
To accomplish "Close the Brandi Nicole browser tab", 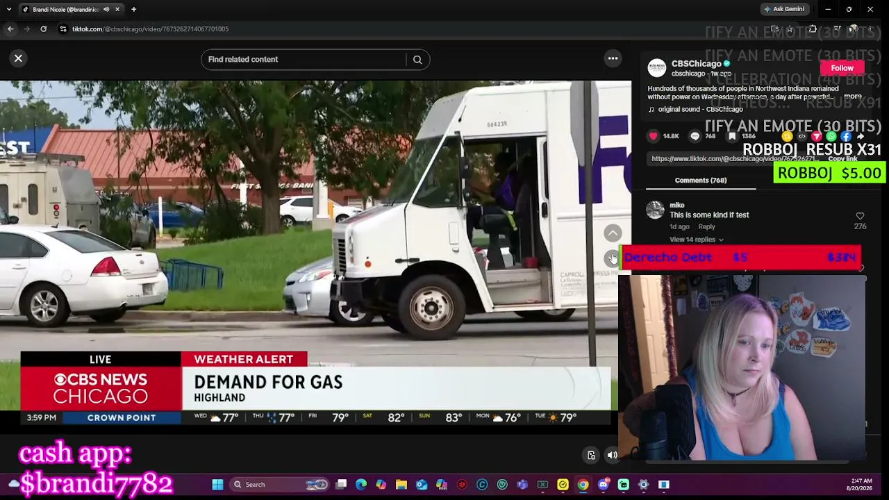I will 117,9.
